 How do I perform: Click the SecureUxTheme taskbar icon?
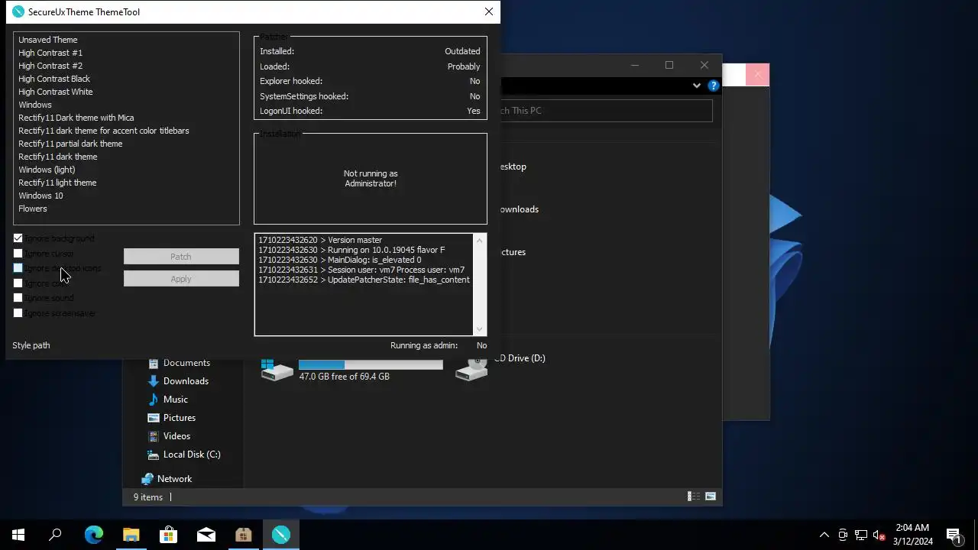pos(281,535)
